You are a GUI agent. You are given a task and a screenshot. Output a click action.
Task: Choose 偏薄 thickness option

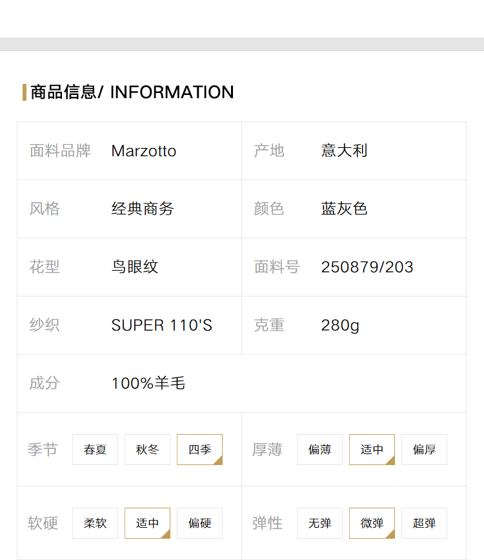[319, 450]
